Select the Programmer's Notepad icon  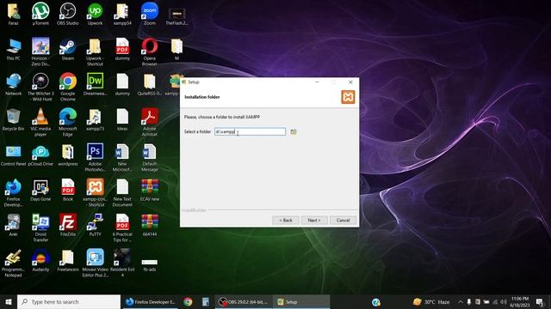click(x=14, y=264)
